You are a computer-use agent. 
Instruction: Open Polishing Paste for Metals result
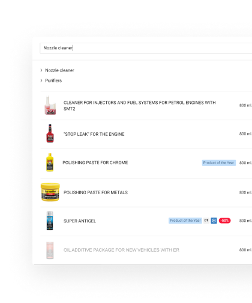coord(95,192)
